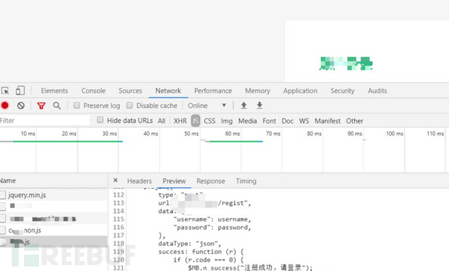Stop recording network log
This screenshot has height=271, width=449.
pos(5,106)
